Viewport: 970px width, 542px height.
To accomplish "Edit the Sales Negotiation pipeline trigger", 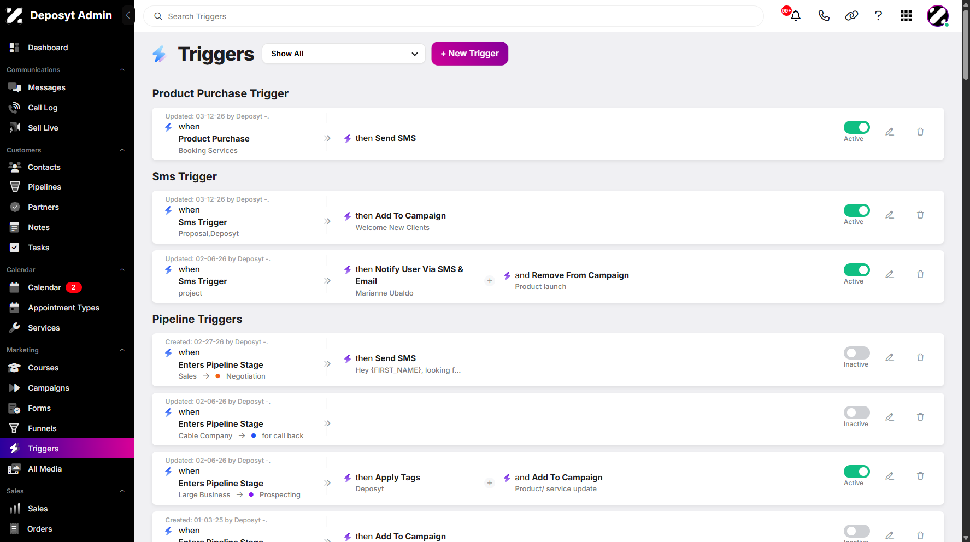I will [890, 357].
